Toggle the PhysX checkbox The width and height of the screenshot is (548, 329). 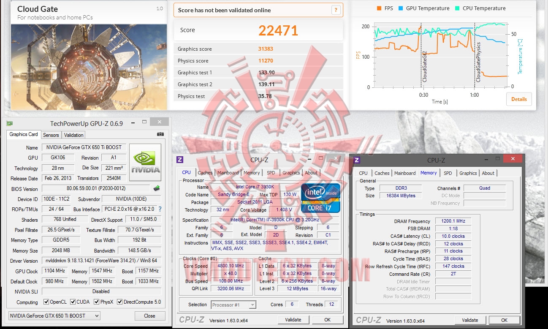tap(97, 302)
